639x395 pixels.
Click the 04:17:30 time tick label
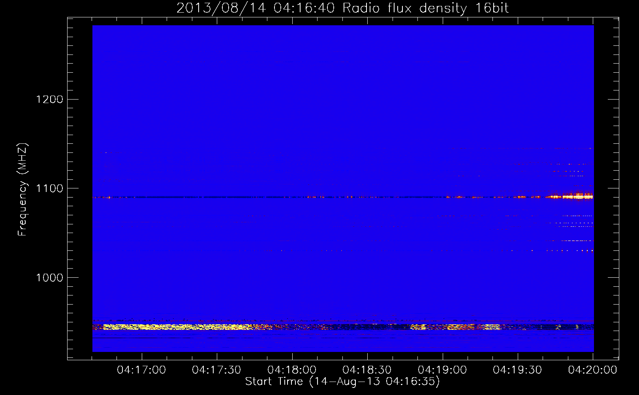point(216,370)
